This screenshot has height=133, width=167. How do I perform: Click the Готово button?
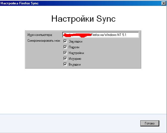coord(150,123)
